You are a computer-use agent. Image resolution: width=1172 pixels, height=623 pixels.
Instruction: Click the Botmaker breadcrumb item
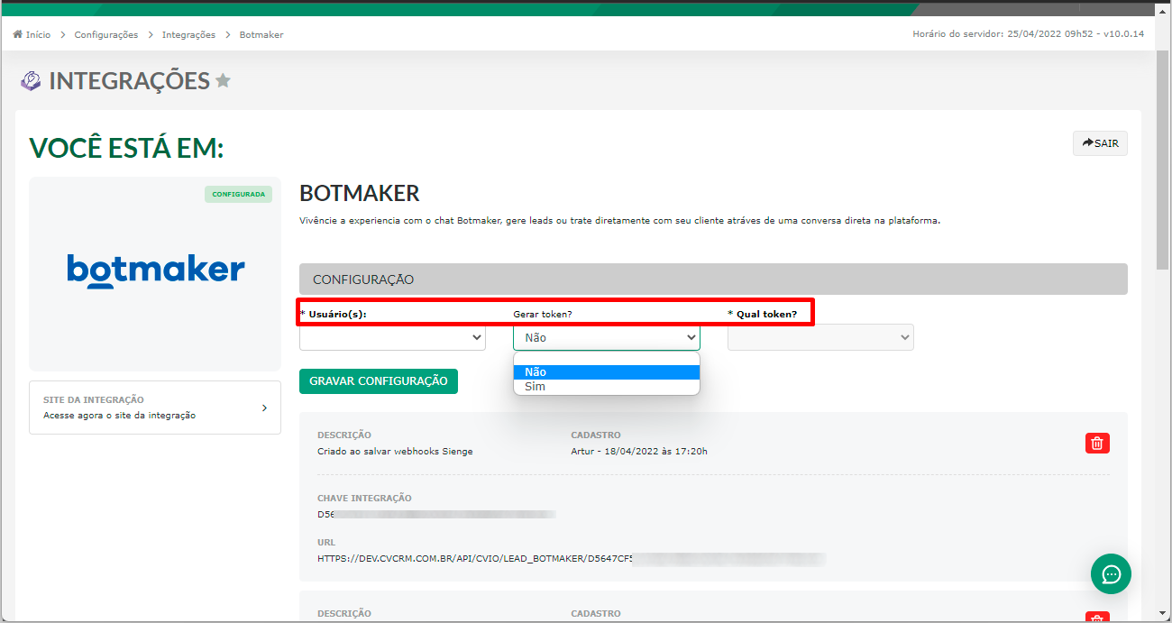(261, 34)
